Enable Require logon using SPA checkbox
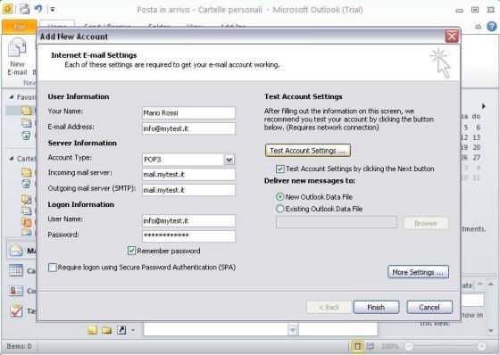The image size is (500, 355). pyautogui.click(x=53, y=268)
